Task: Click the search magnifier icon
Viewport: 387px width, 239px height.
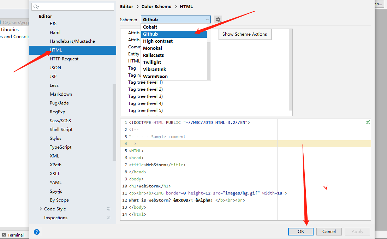Action: [36, 7]
